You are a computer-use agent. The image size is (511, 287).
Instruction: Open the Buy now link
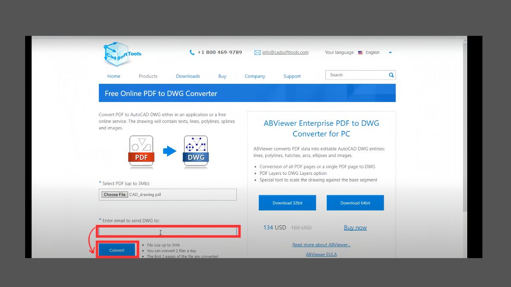[x=355, y=227]
